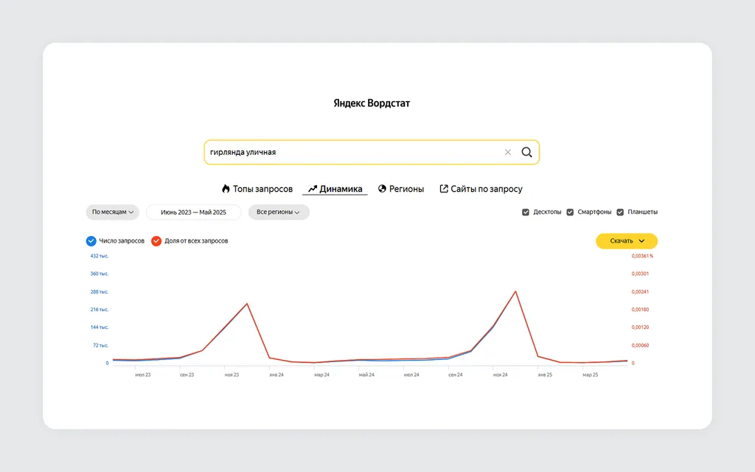This screenshot has width=755, height=472.
Task: Click the globe icon beside Регионы
Action: 382,189
